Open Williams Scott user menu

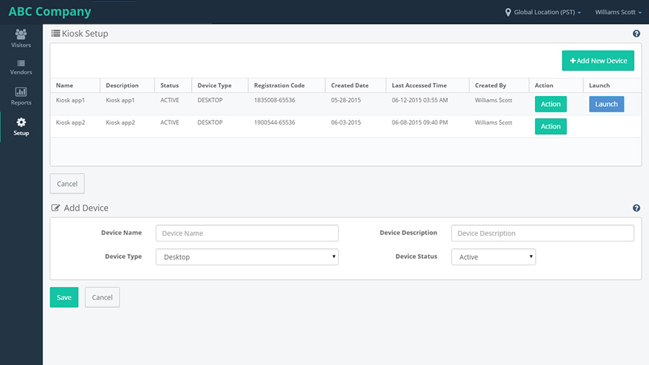[619, 12]
